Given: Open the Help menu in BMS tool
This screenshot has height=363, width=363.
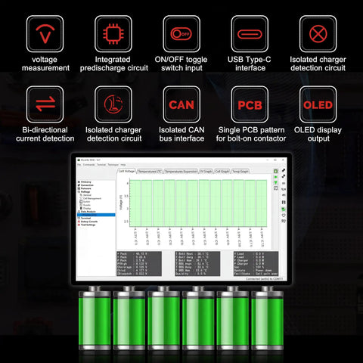Looking at the screenshot, I should pyautogui.click(x=123, y=165).
